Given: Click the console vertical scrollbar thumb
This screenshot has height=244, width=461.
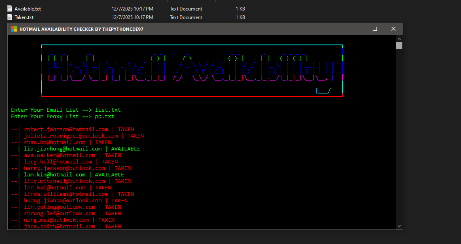Looking at the screenshot, I should coord(399,45).
